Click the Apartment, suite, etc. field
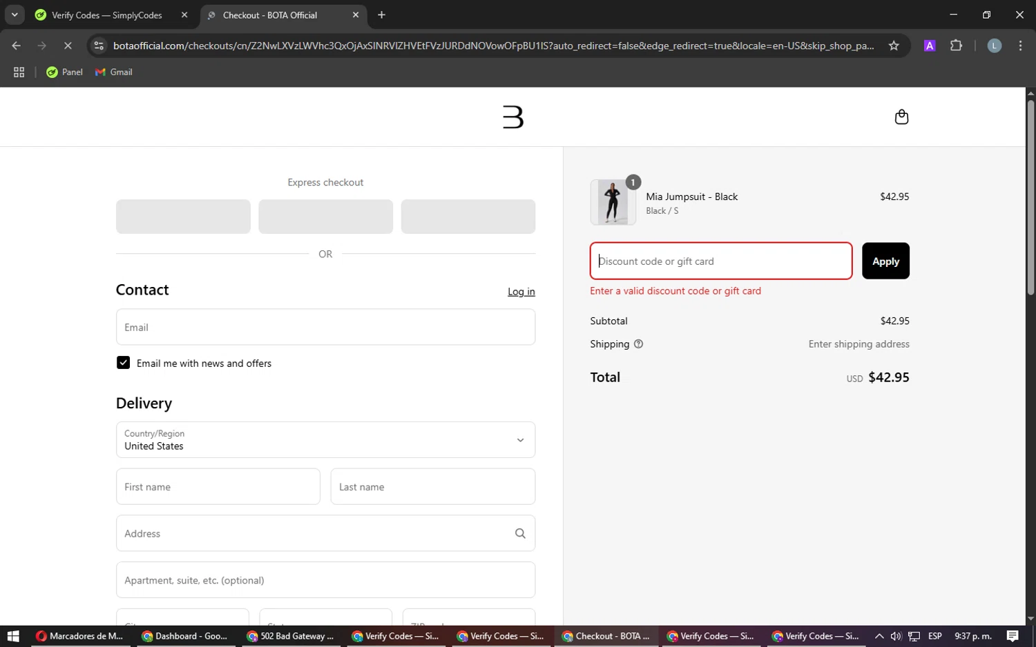 point(325,580)
